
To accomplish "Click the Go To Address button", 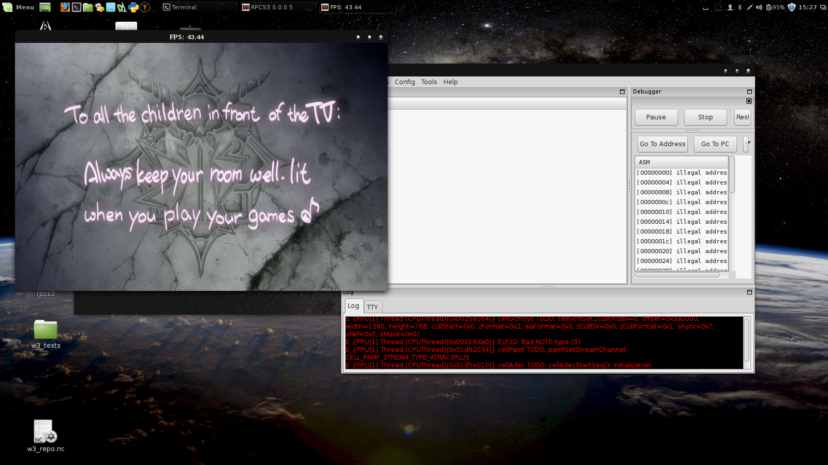I will point(662,144).
